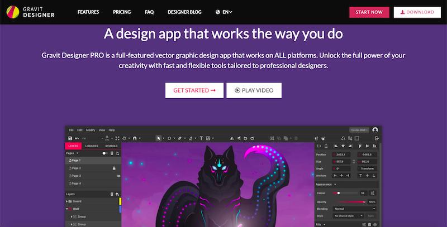Select the Pointer selection tool
The height and width of the screenshot is (227, 447).
tap(159, 138)
